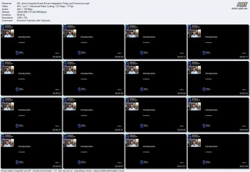
Task: Select the 00:00:57 preview frame
Action: point(94,151)
